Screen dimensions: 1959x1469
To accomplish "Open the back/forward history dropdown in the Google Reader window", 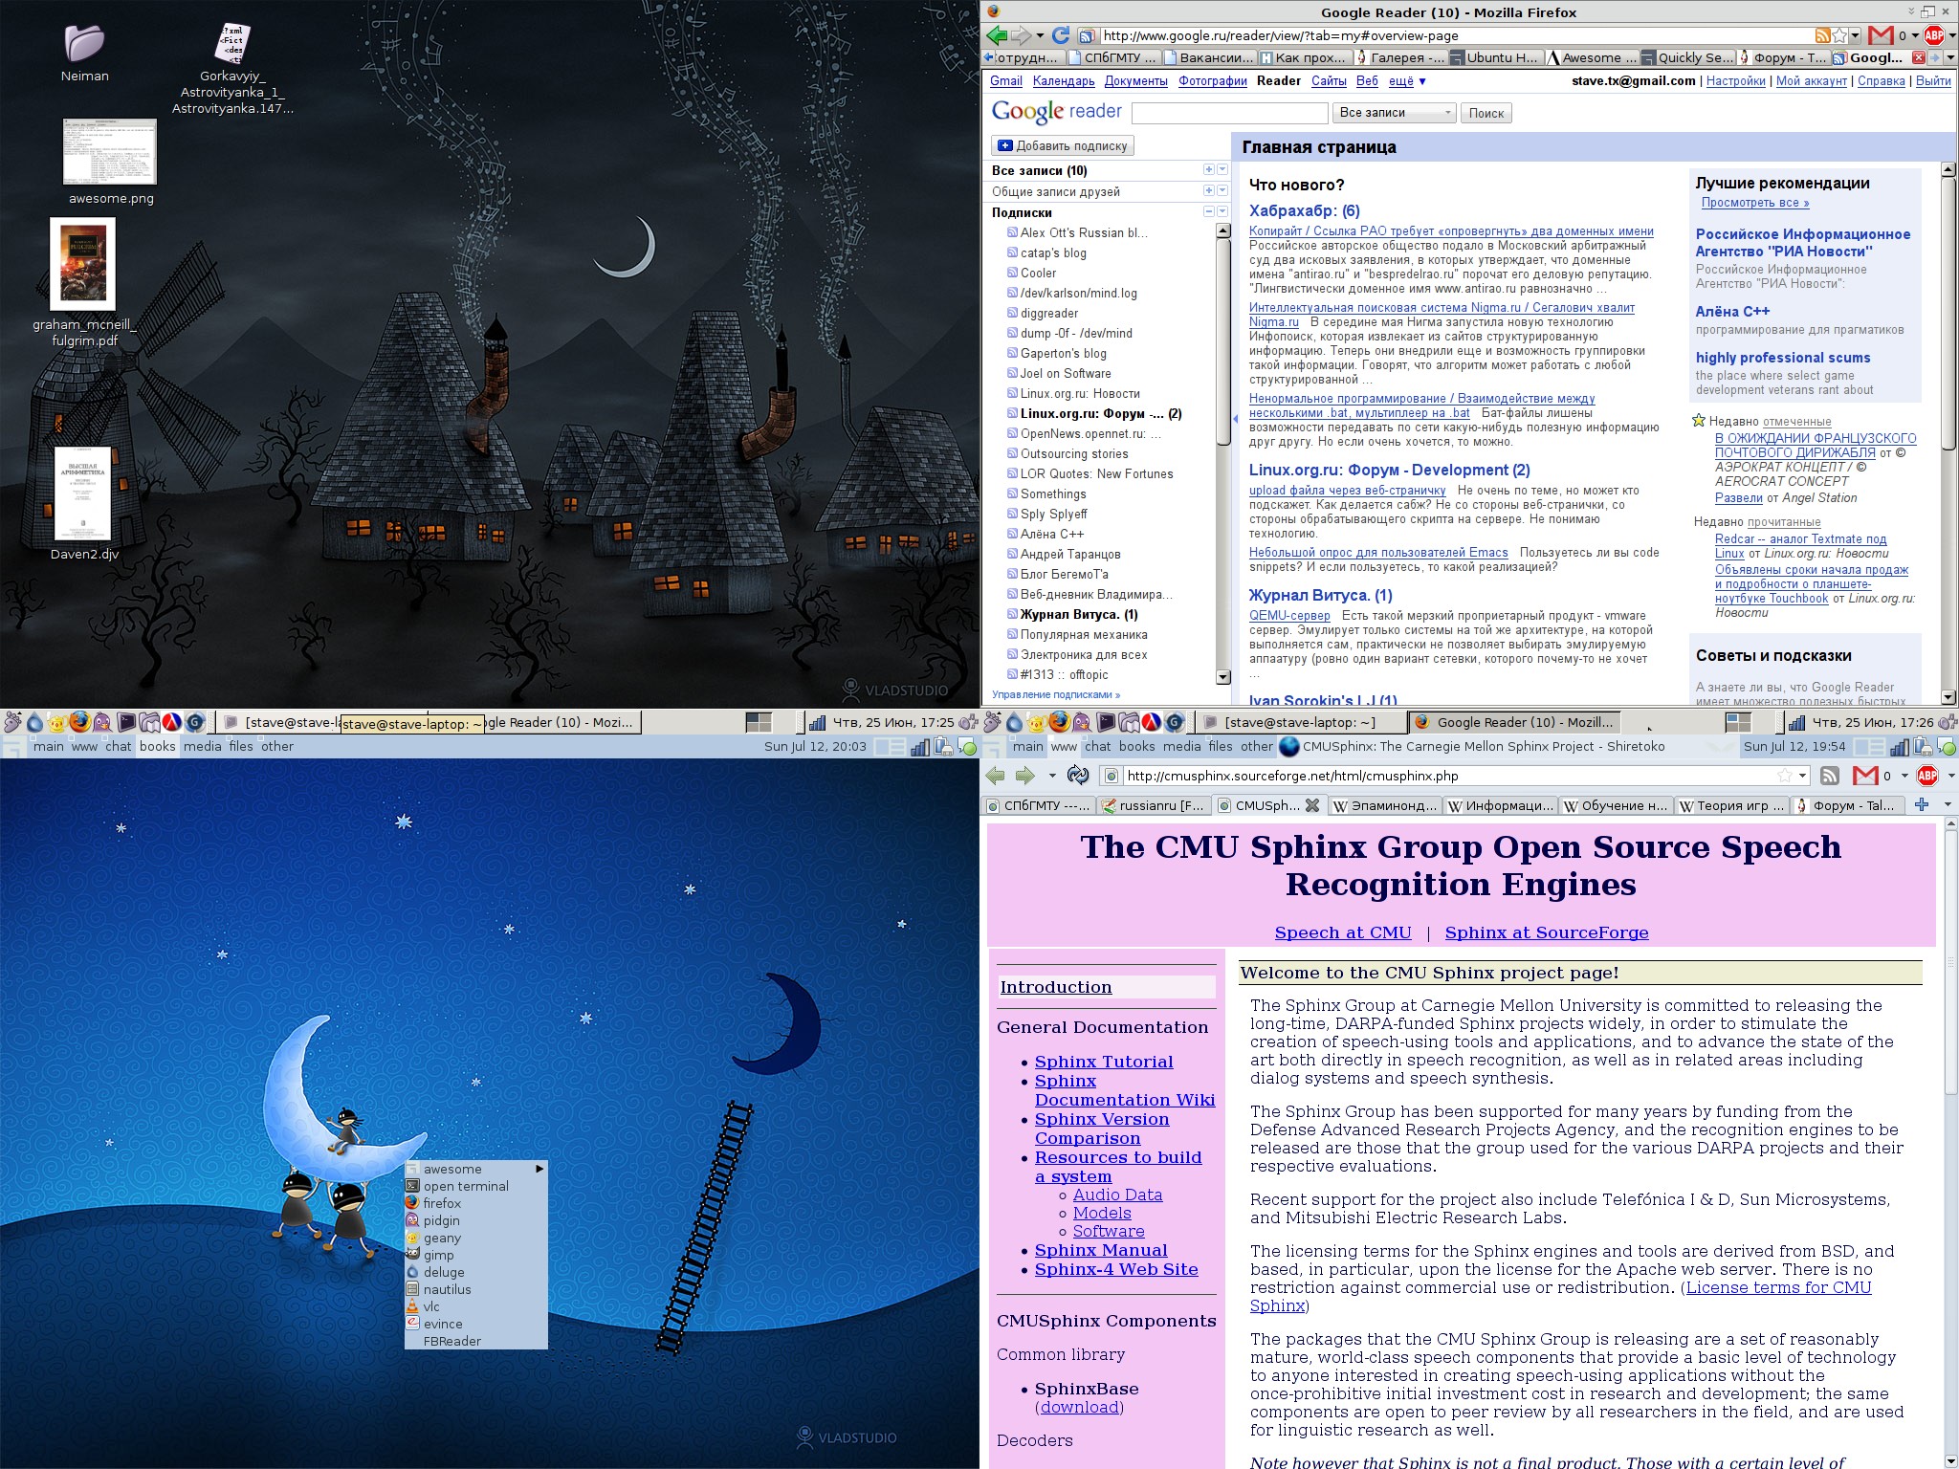I will click(1039, 36).
